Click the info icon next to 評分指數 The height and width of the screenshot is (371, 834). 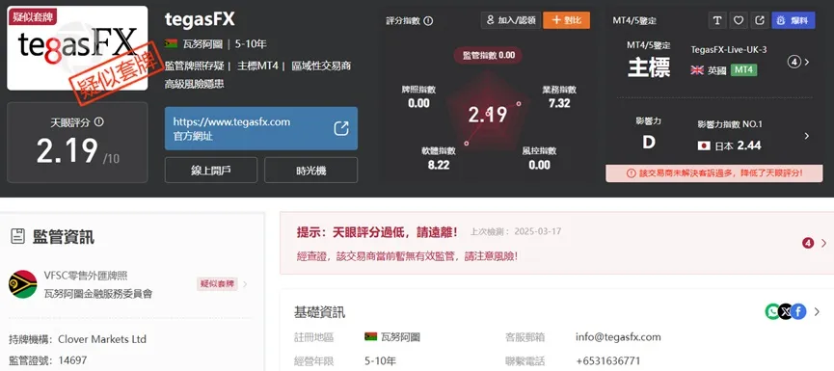click(428, 21)
